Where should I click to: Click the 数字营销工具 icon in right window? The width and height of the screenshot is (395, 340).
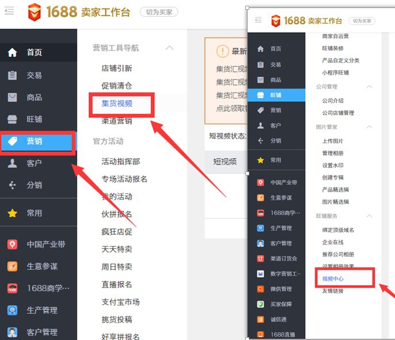pos(260,274)
